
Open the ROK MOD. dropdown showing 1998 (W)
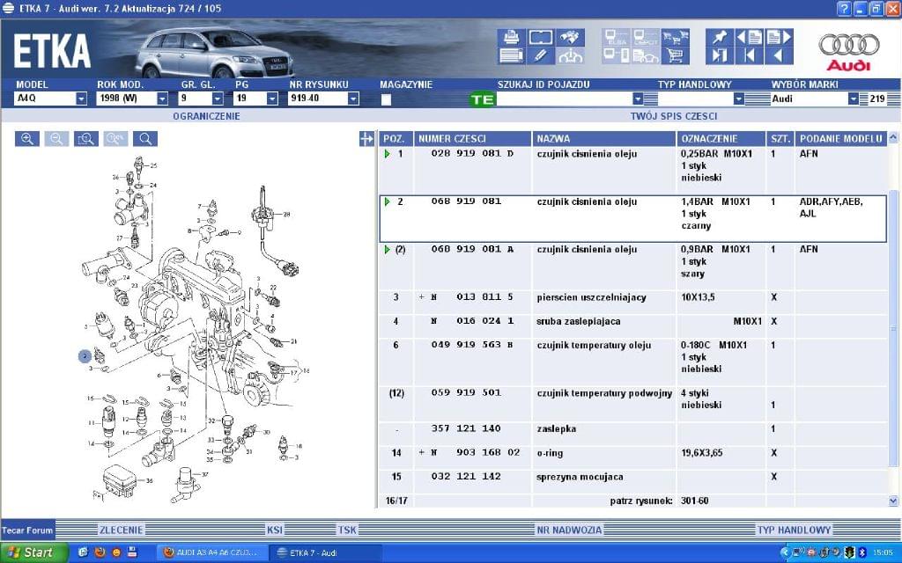[162, 99]
